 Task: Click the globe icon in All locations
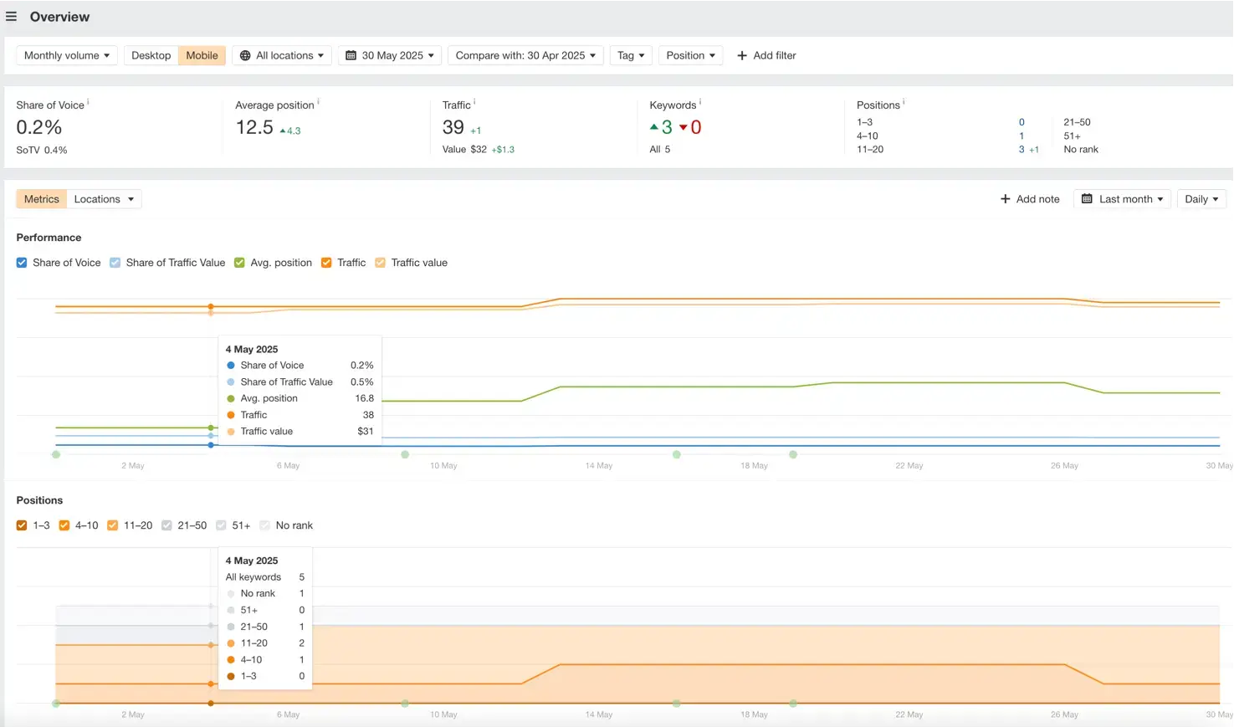coord(245,56)
